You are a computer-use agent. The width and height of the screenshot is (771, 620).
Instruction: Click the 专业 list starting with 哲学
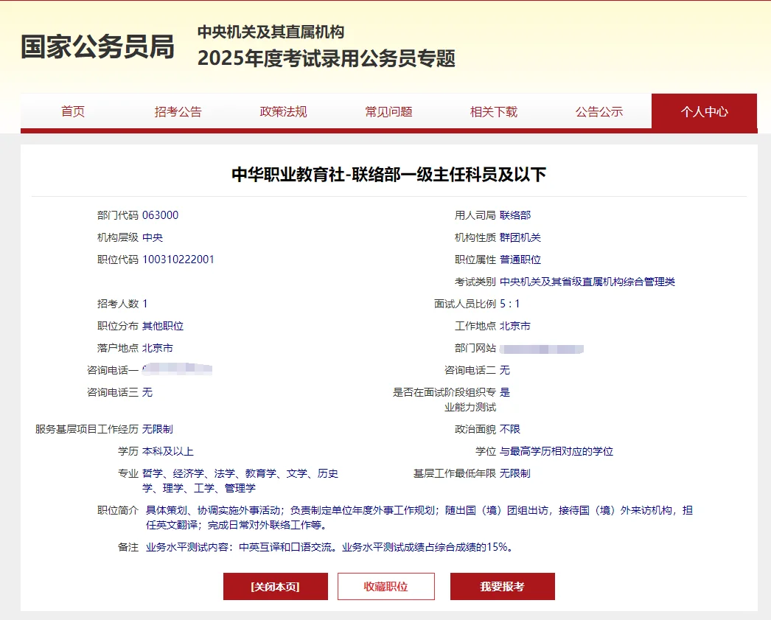point(240,481)
